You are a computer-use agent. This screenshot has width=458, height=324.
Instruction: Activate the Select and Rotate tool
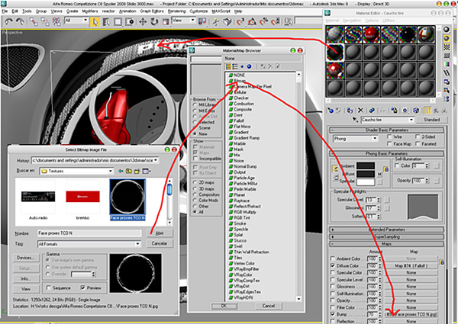[x=154, y=22]
